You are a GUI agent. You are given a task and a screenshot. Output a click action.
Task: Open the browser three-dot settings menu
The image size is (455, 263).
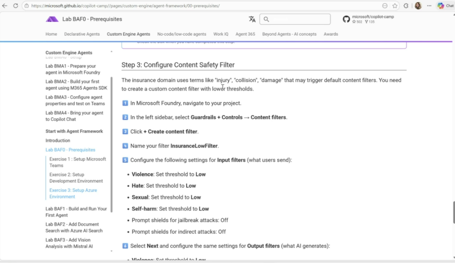click(x=429, y=6)
